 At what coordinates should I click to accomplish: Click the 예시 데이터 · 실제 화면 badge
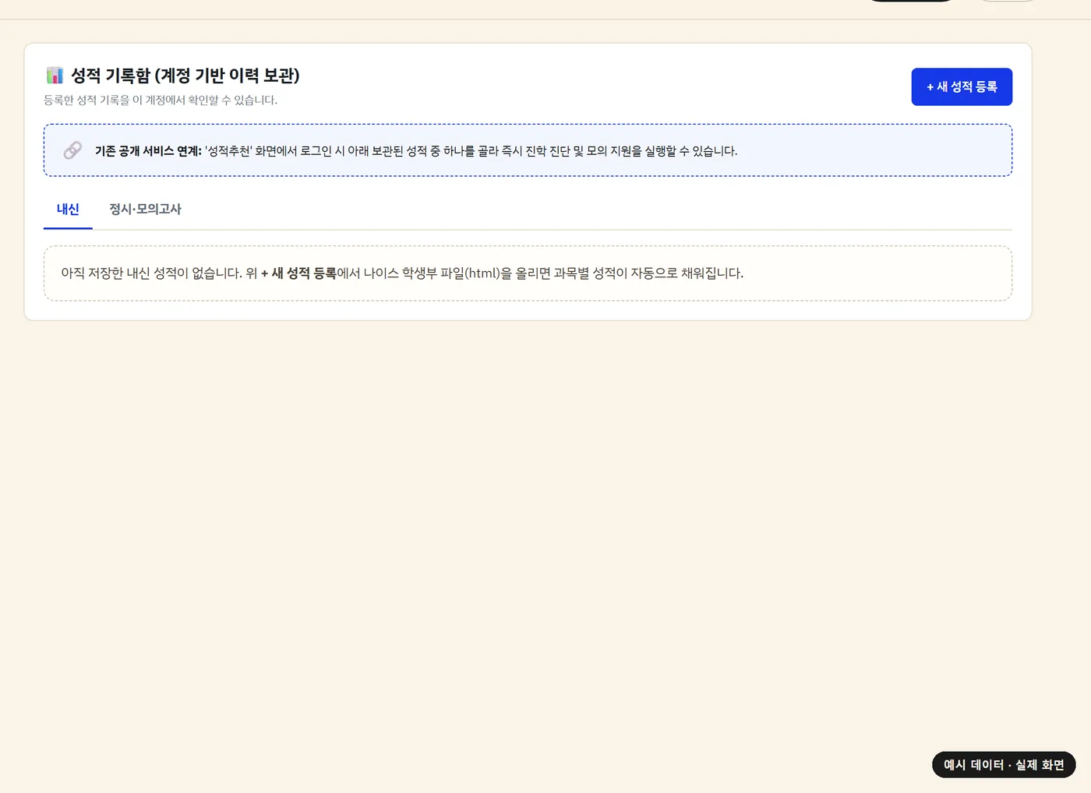click(1004, 765)
